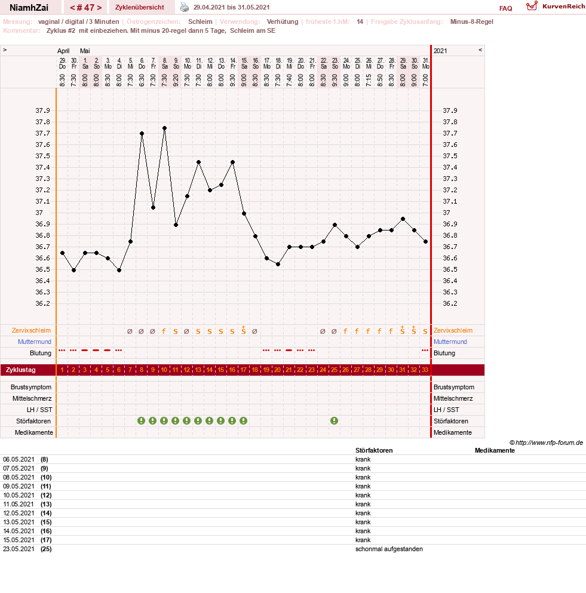Screen dimensions: 586x593
Task: Click the date range 29.04.2021 bis 31.05.2021
Action: (232, 7)
